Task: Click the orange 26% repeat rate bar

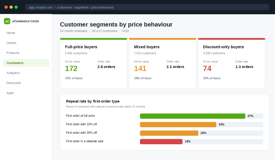Action: (169, 133)
